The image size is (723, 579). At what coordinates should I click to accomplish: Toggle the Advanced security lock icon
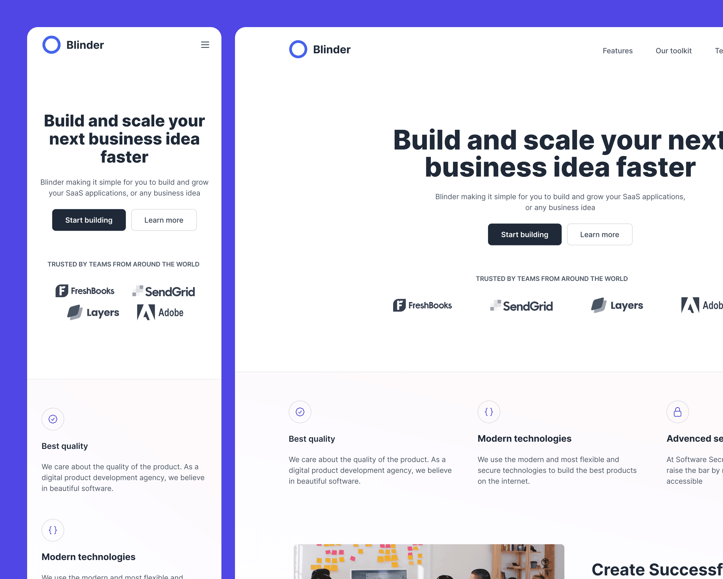tap(678, 412)
